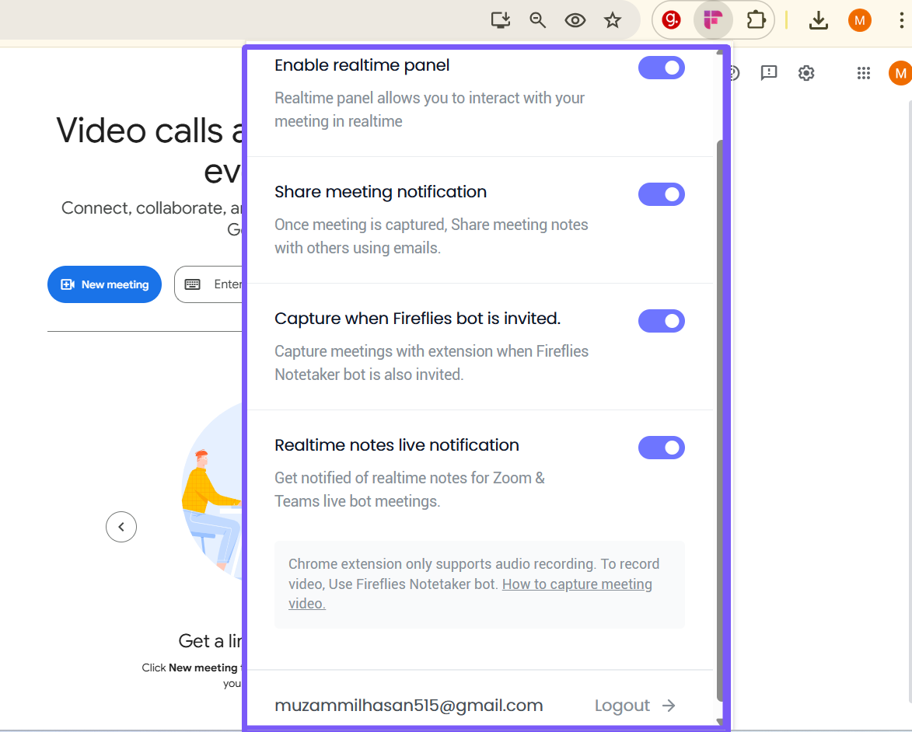Disable the Enable realtime panel toggle

click(x=661, y=68)
